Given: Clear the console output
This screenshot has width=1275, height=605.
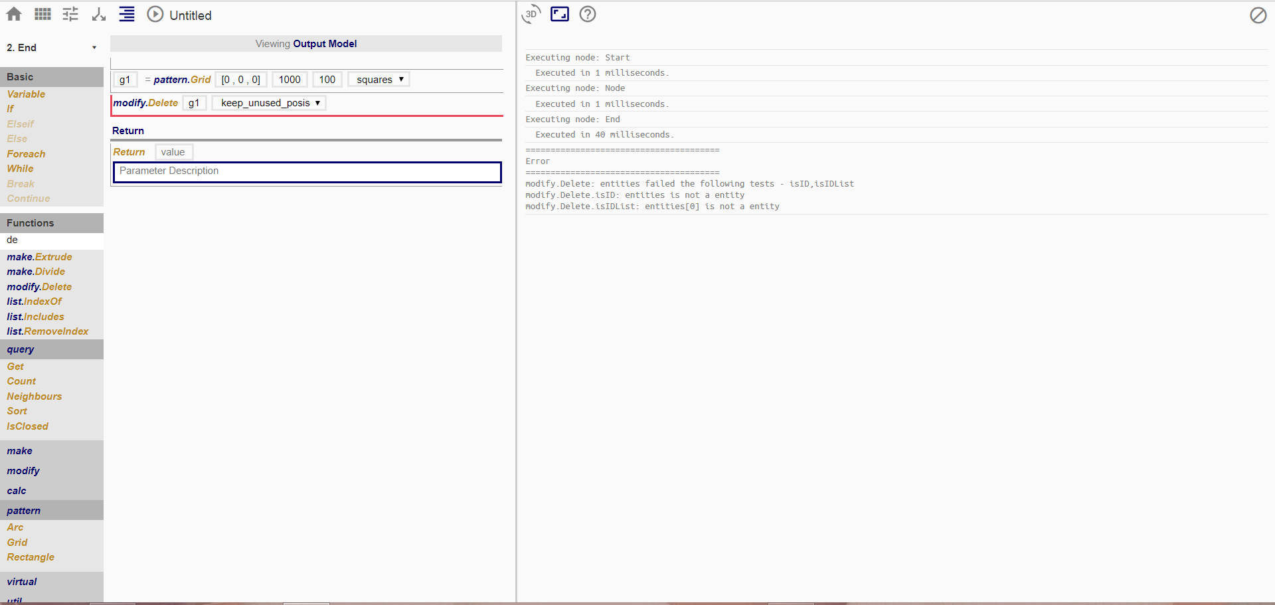Looking at the screenshot, I should tap(1258, 15).
